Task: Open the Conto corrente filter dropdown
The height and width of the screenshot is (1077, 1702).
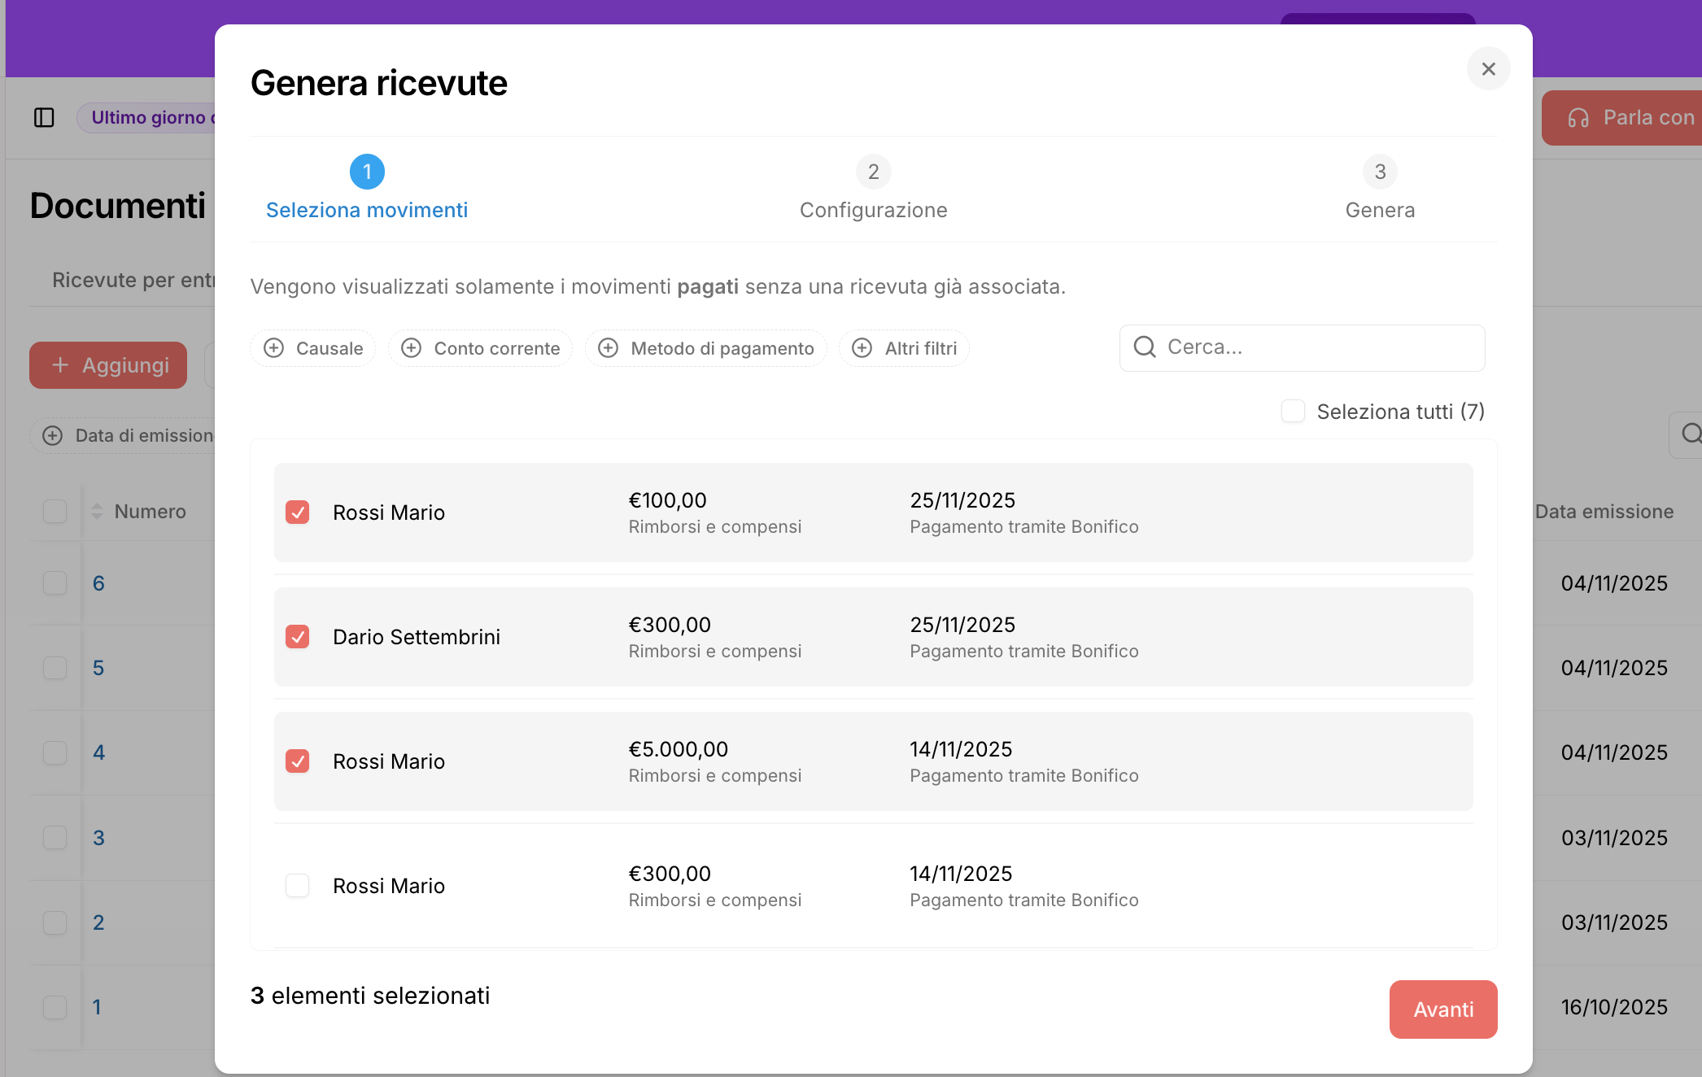Action: (481, 348)
